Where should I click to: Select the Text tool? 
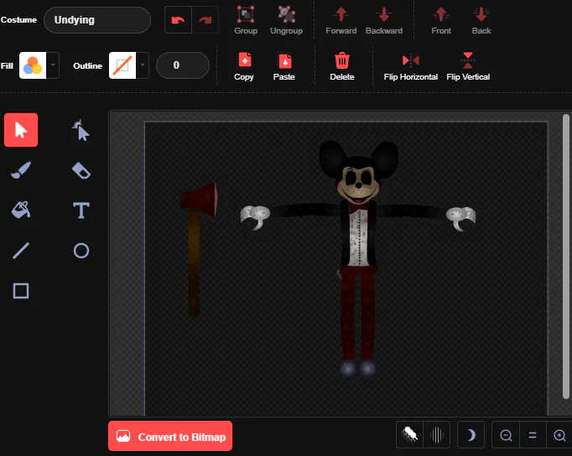click(81, 210)
